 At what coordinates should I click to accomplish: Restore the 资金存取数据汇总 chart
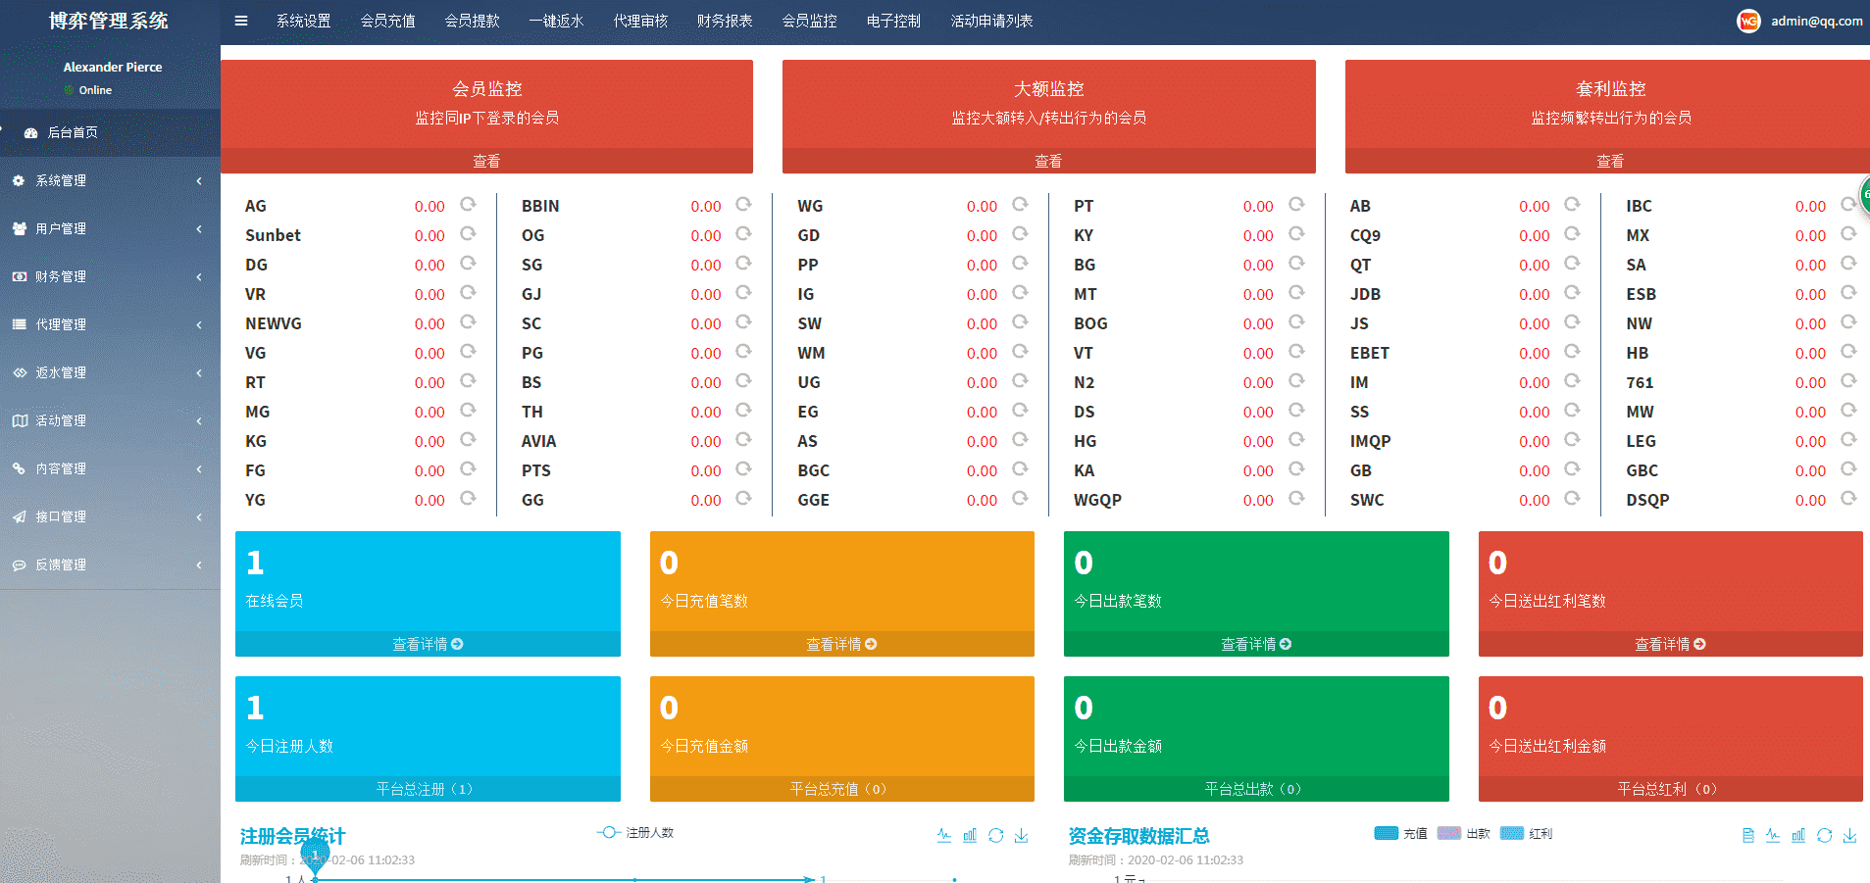1824,835
